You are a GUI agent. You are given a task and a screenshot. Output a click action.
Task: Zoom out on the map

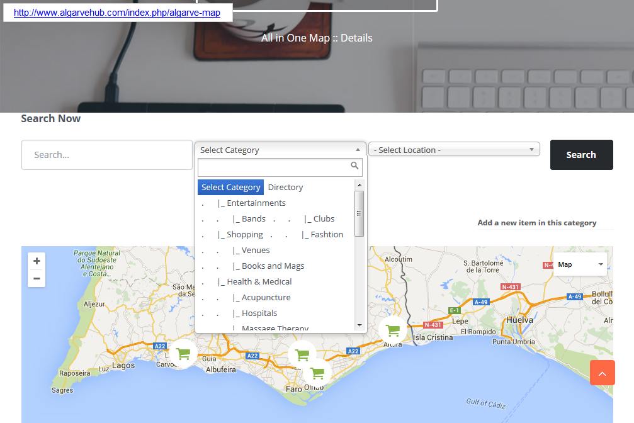click(x=37, y=278)
